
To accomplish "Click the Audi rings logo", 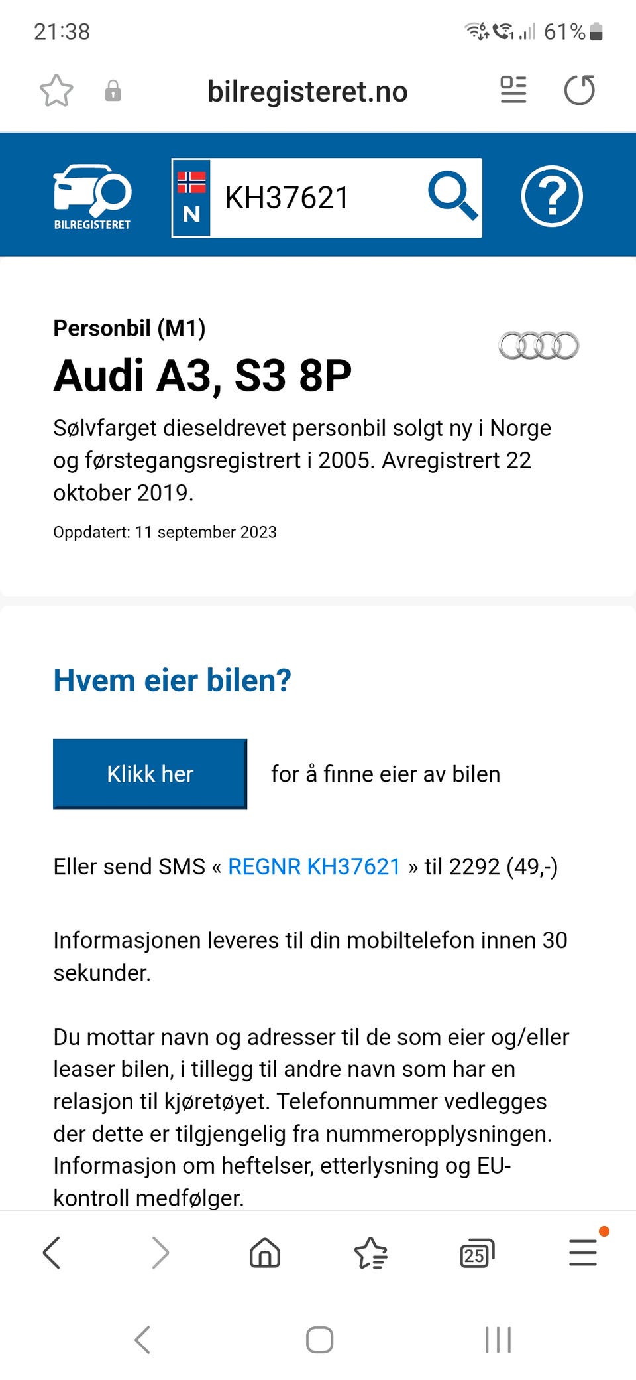I will coord(539,345).
